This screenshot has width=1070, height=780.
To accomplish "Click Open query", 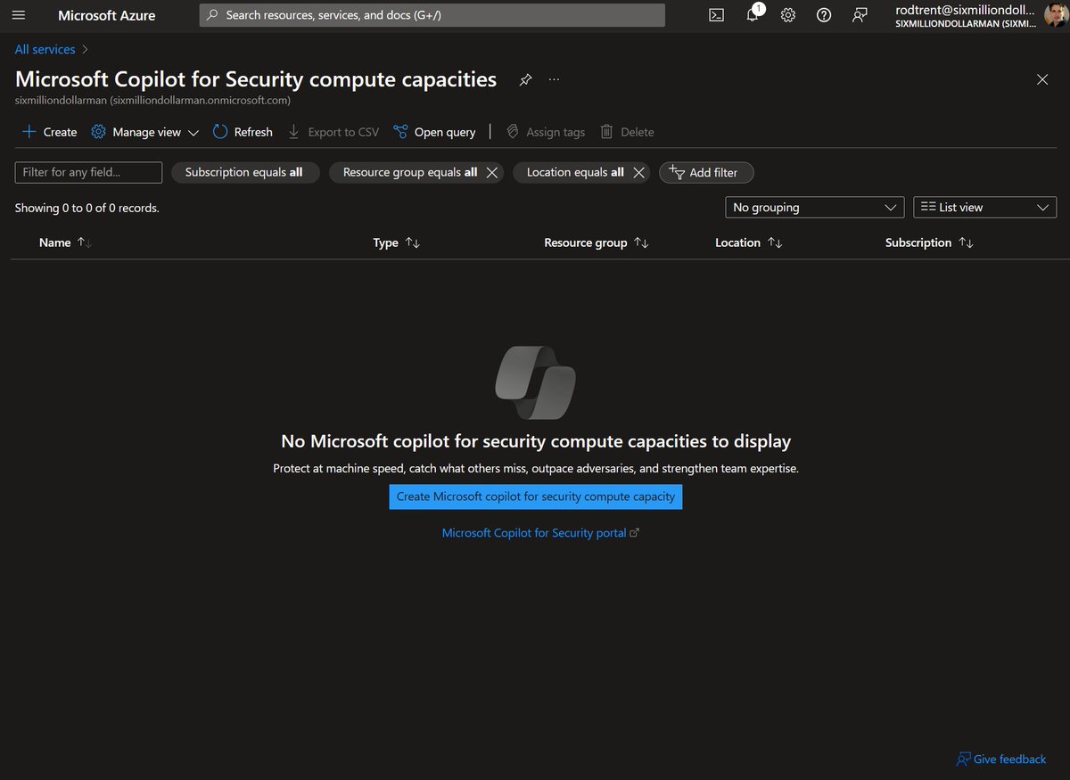I will (434, 132).
